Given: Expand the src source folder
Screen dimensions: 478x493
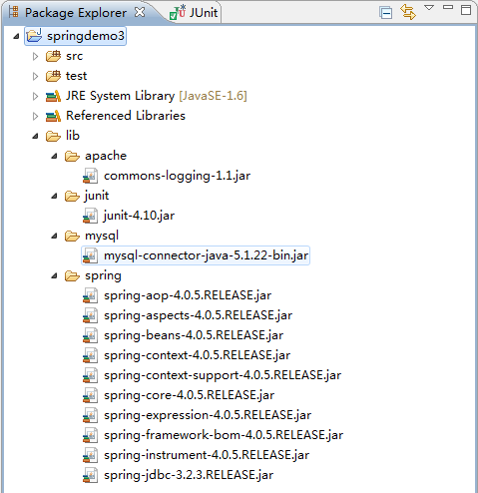Looking at the screenshot, I should click(x=35, y=56).
